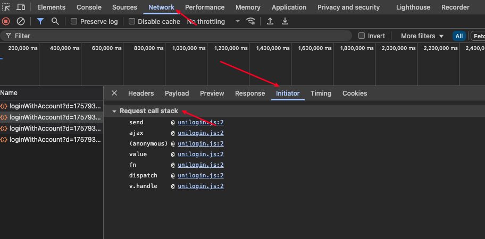The width and height of the screenshot is (485, 239).
Task: Open the Memory panel
Action: 248,7
